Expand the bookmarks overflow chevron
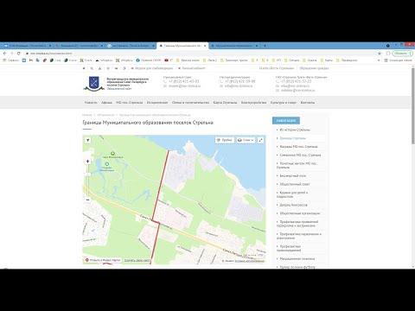The image size is (415, 311). 379,60
